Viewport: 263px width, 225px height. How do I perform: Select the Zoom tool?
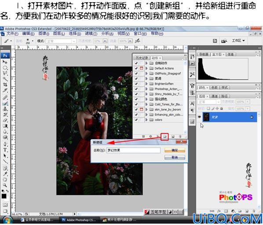[5, 185]
